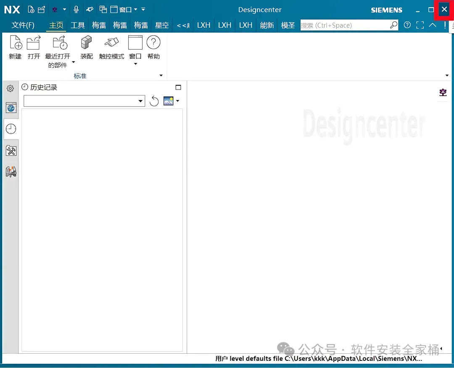Click the circular refresh arrow in 历史记录 panel

click(x=154, y=101)
